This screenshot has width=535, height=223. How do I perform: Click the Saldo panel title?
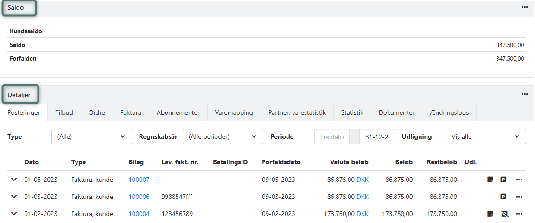tap(16, 7)
